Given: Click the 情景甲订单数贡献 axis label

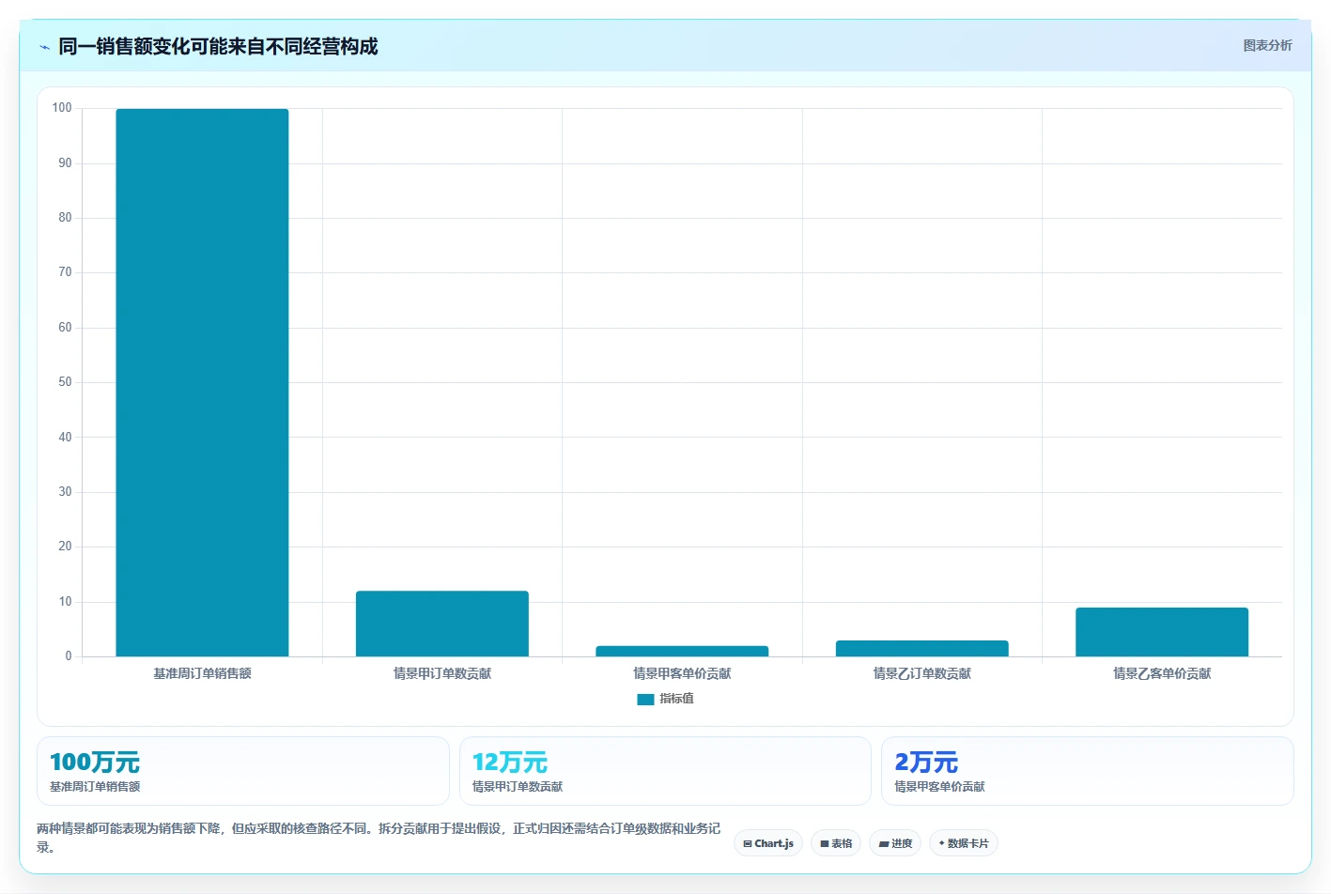Looking at the screenshot, I should pyautogui.click(x=442, y=673).
